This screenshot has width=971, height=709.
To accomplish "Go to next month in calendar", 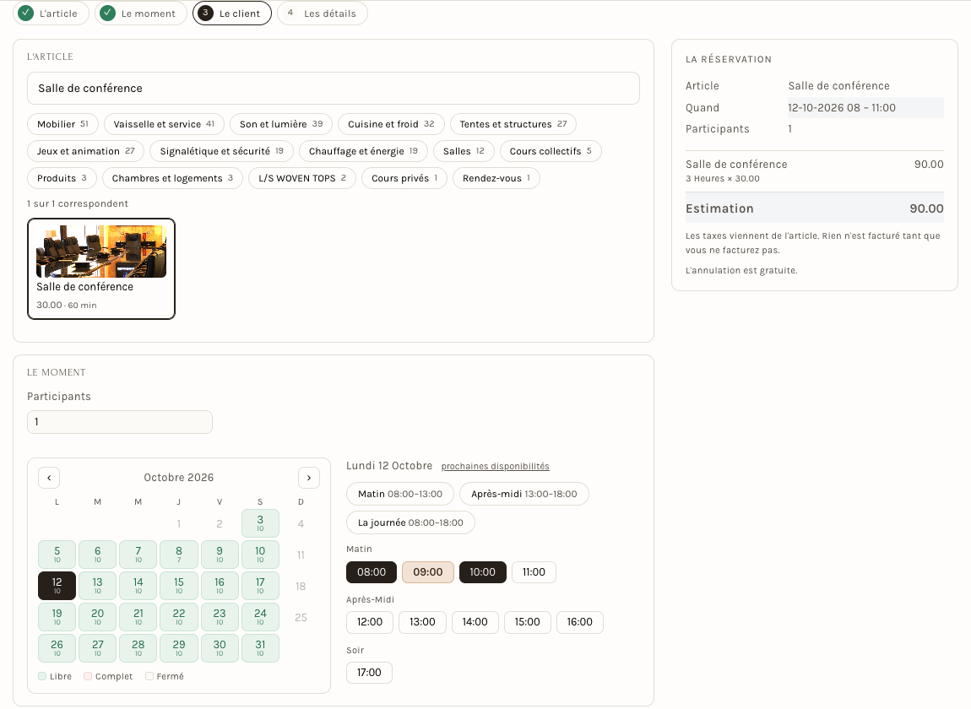I will (309, 478).
